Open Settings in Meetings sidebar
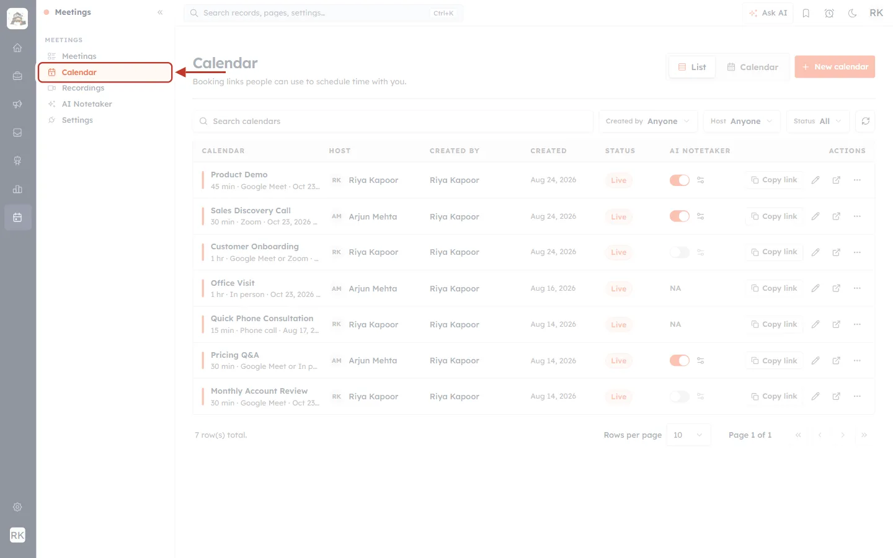The height and width of the screenshot is (558, 893). (105, 120)
